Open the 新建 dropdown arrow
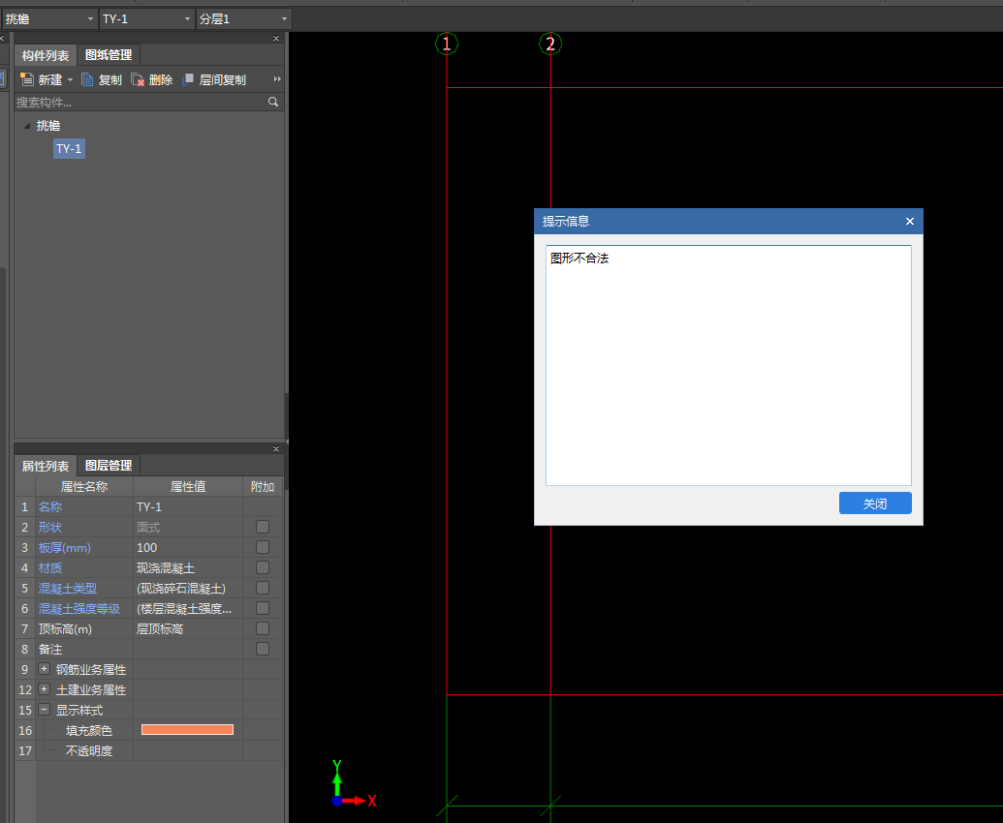 [x=71, y=79]
